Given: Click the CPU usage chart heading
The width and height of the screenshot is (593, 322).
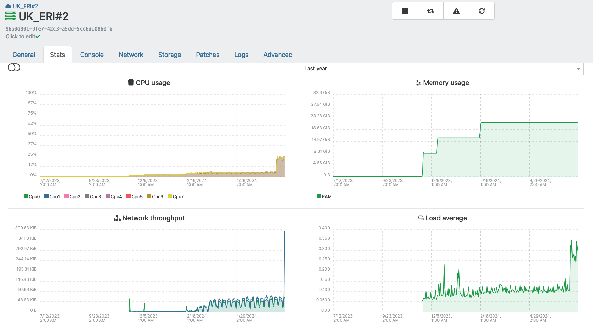Looking at the screenshot, I should 153,83.
